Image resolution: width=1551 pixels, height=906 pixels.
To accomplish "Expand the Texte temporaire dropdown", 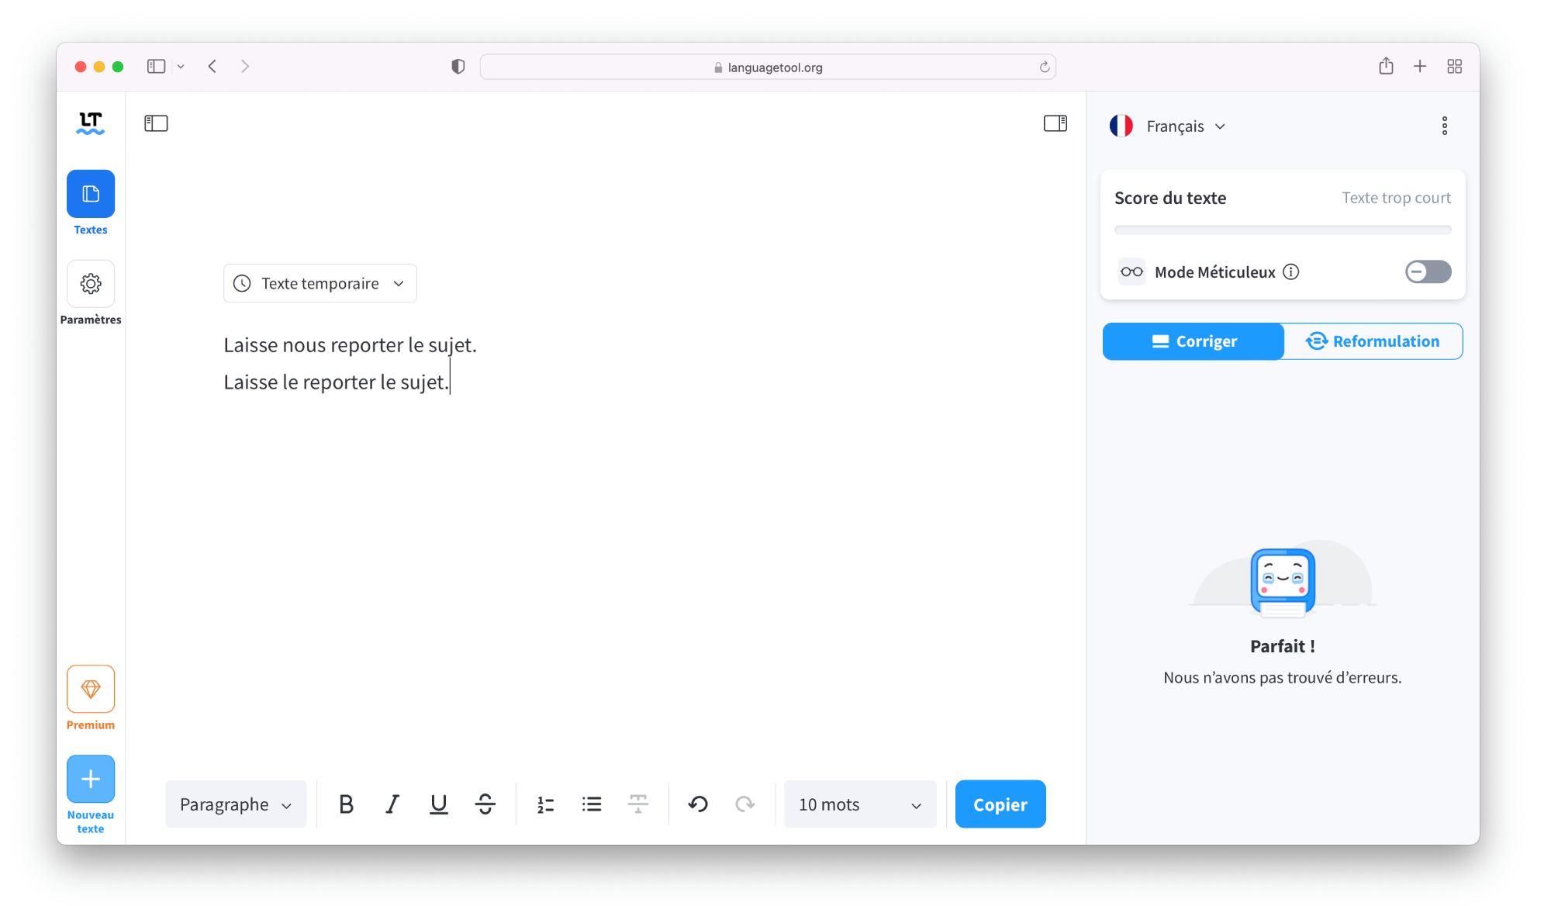I will tap(320, 283).
